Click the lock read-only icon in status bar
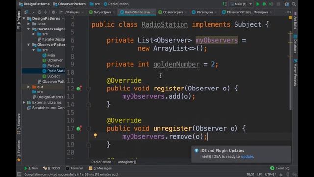Viewport: 314px width, 177px height. click(281, 175)
